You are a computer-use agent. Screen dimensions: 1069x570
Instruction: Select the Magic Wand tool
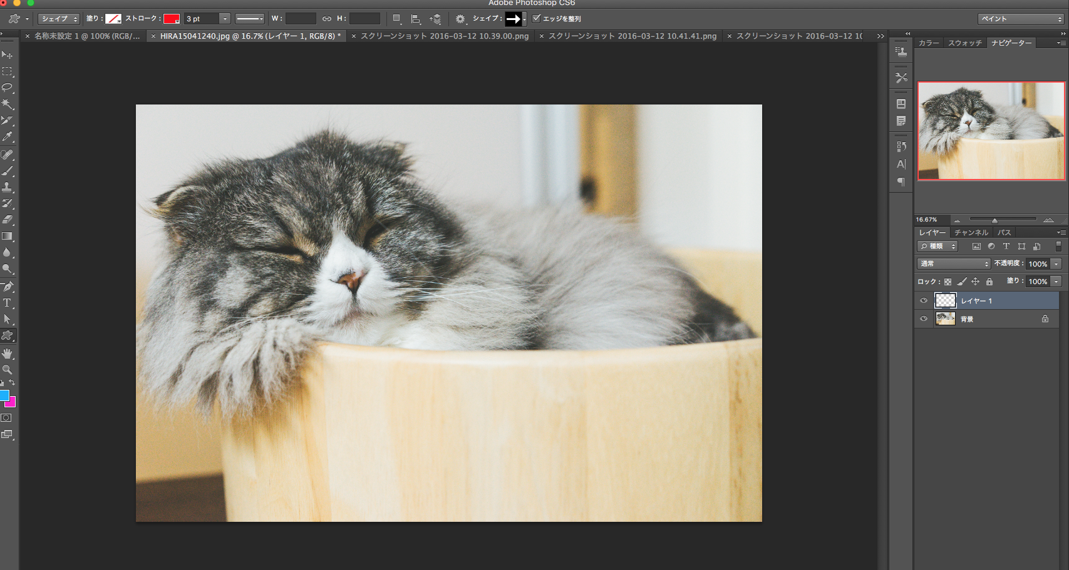tap(8, 104)
